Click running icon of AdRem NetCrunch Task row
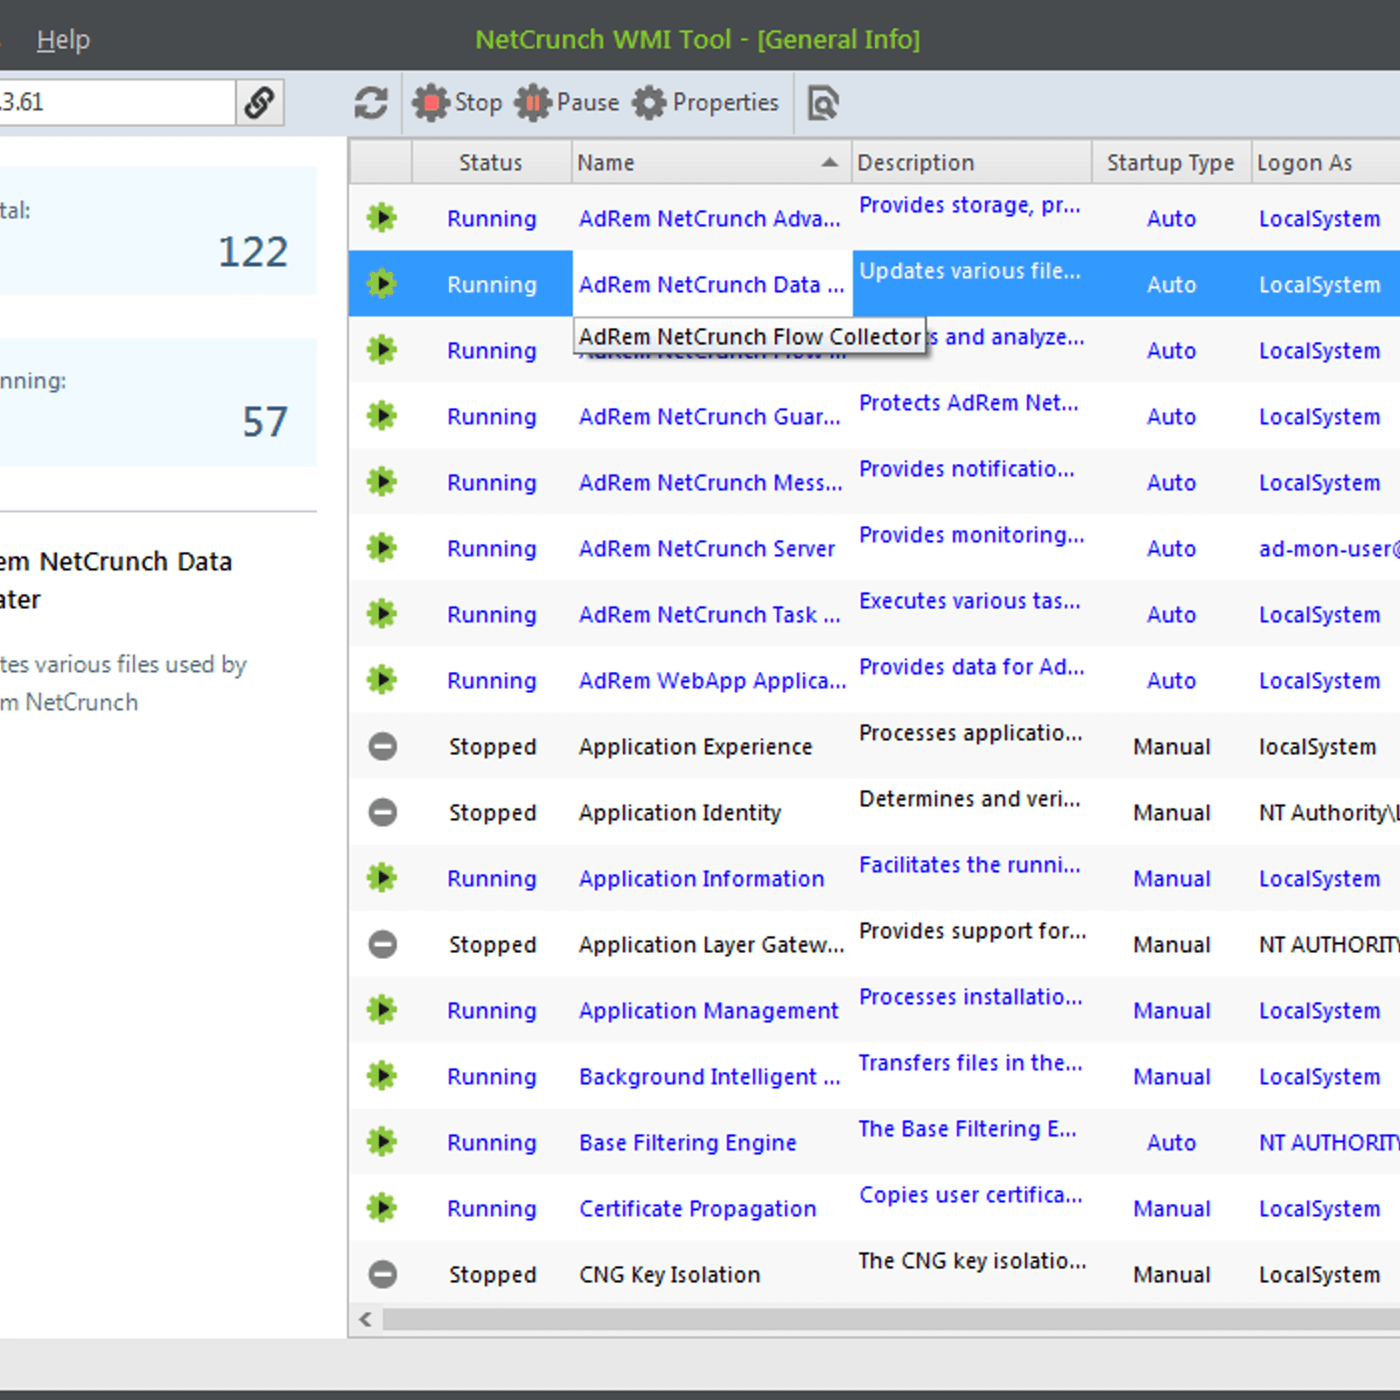This screenshot has width=1400, height=1400. coord(381,613)
